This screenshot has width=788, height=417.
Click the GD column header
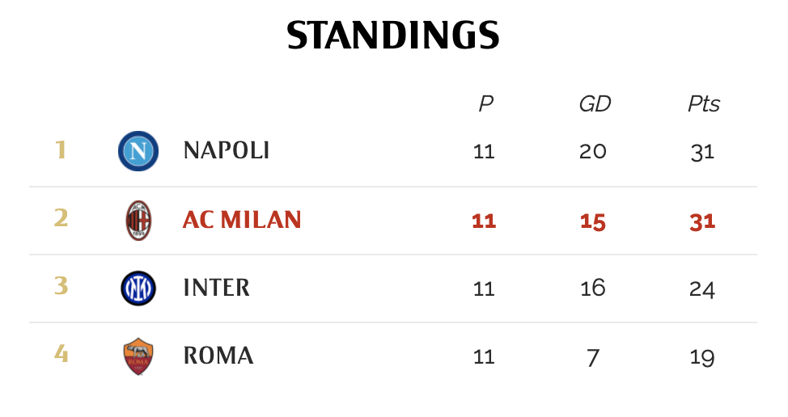[x=595, y=103]
